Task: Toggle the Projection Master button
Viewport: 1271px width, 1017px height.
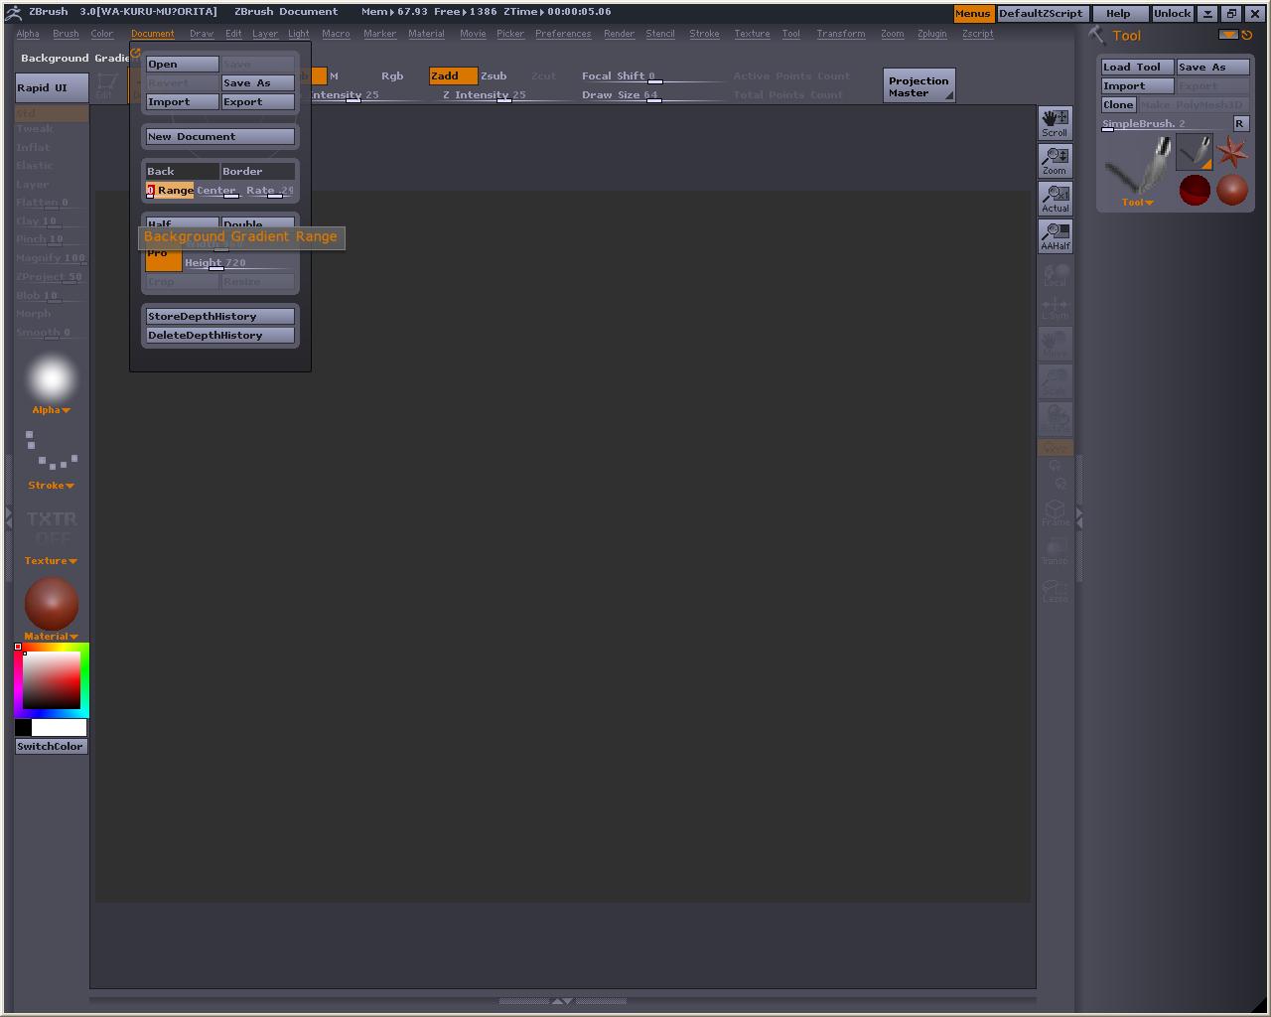Action: coord(918,86)
